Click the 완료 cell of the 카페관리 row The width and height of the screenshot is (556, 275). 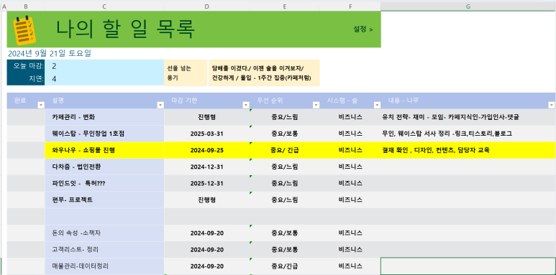pos(26,117)
